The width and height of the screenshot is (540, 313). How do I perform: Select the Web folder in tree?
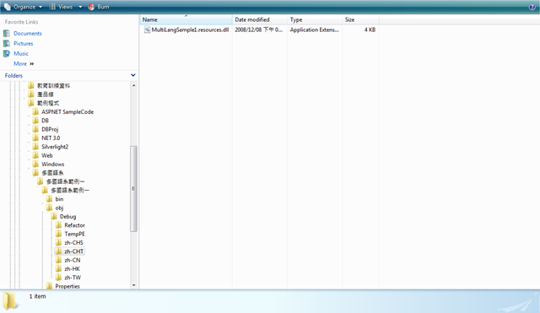click(47, 155)
